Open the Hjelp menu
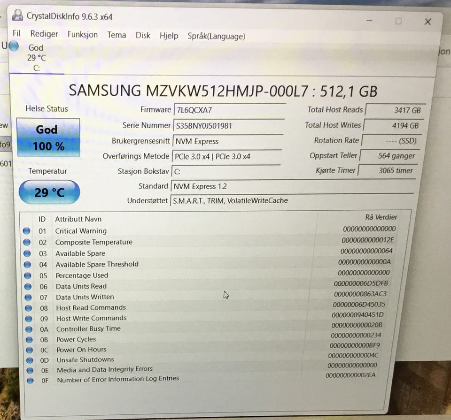The image size is (451, 420). (169, 36)
